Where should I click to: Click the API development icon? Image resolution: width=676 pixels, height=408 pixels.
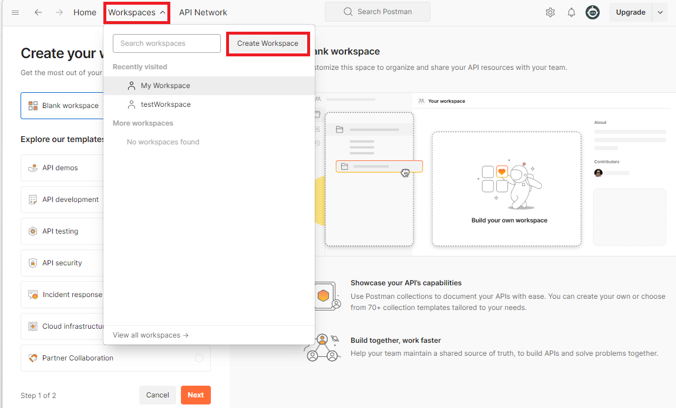tap(33, 200)
